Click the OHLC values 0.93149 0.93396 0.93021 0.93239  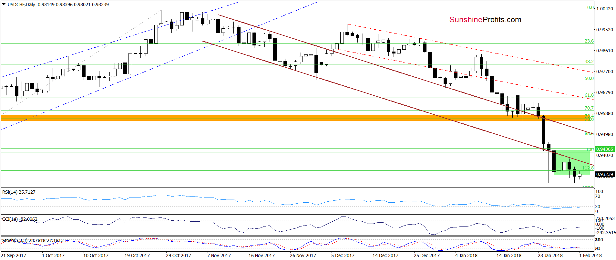[x=73, y=5]
